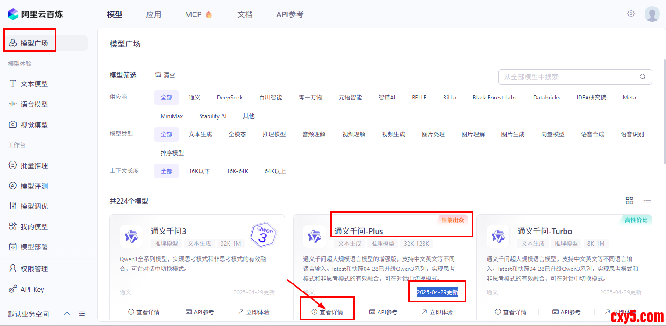
Task: Click 清空 to clear filters
Action: click(x=165, y=75)
